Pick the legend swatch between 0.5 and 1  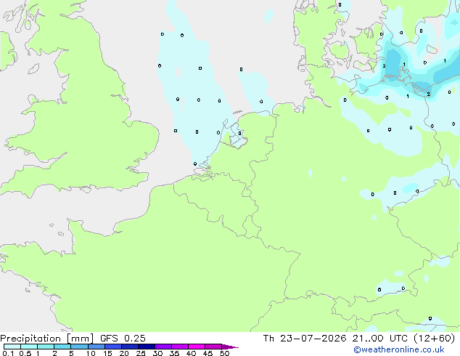[29, 347]
